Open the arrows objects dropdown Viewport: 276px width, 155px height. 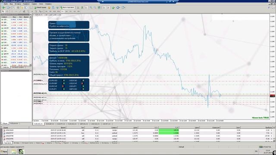point(41,11)
